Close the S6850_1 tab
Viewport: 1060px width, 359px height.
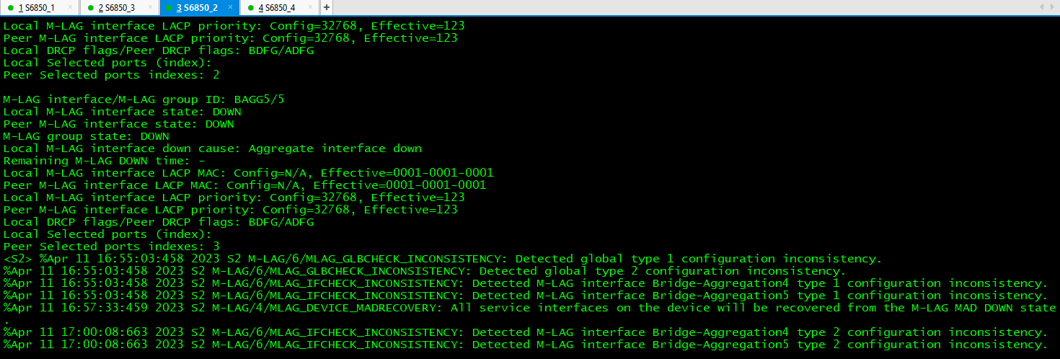71,8
